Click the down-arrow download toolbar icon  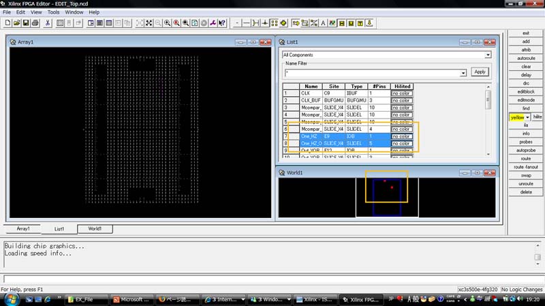pyautogui.click(x=369, y=23)
